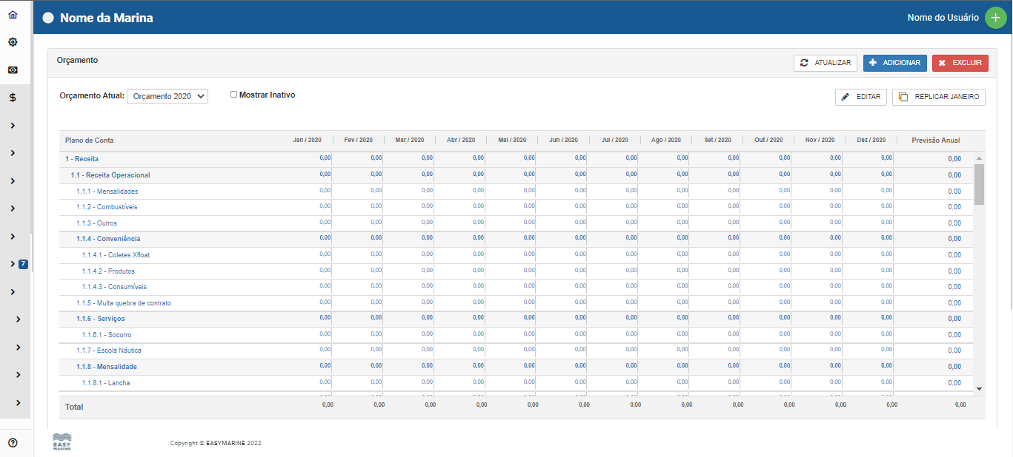The image size is (1013, 457).
Task: Open the settings gear icon
Action: coord(13,42)
